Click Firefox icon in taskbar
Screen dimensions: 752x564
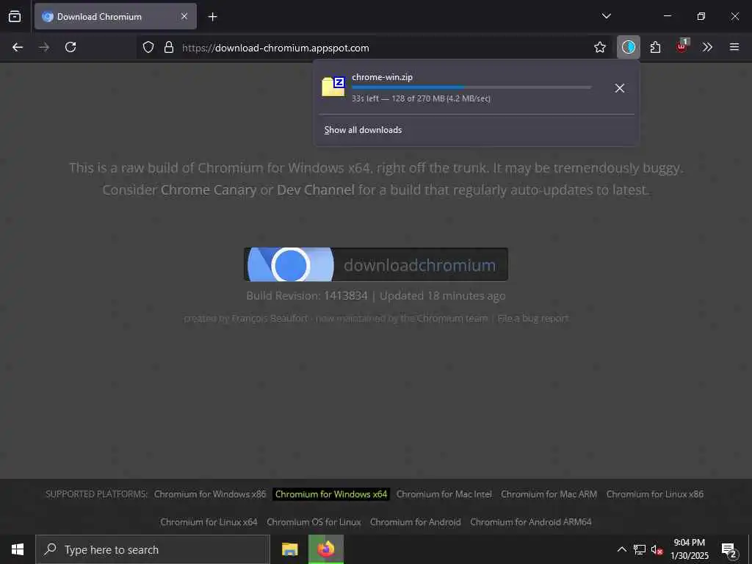(x=325, y=549)
